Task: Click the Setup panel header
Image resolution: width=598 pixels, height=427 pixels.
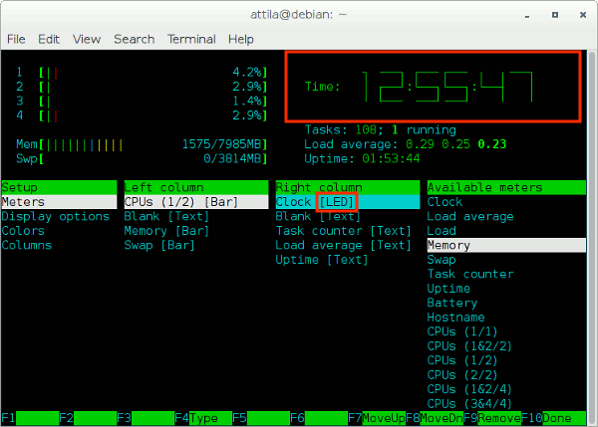Action: [x=59, y=187]
